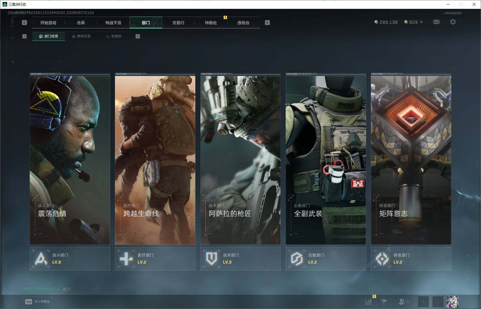Switch to the 特勤处 tab

point(211,23)
